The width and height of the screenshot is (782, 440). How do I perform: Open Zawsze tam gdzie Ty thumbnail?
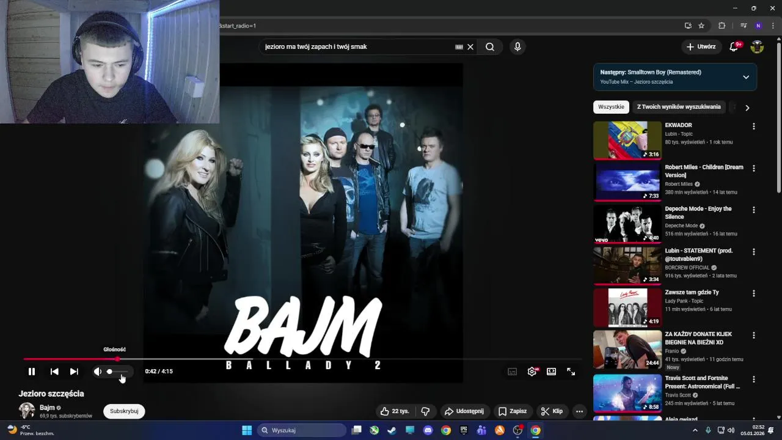click(627, 307)
